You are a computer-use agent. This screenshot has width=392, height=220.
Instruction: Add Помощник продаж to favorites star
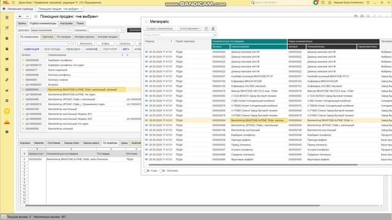tap(36, 16)
